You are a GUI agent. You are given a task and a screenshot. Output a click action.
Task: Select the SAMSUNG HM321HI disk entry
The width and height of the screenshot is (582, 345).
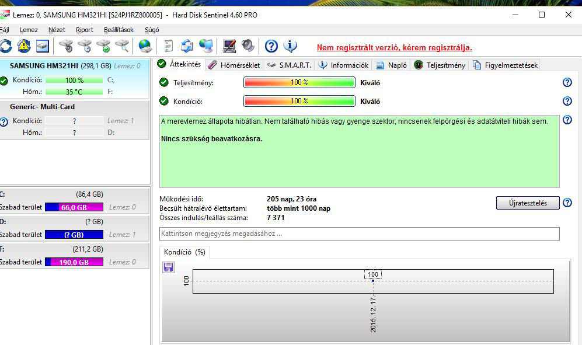tap(74, 78)
